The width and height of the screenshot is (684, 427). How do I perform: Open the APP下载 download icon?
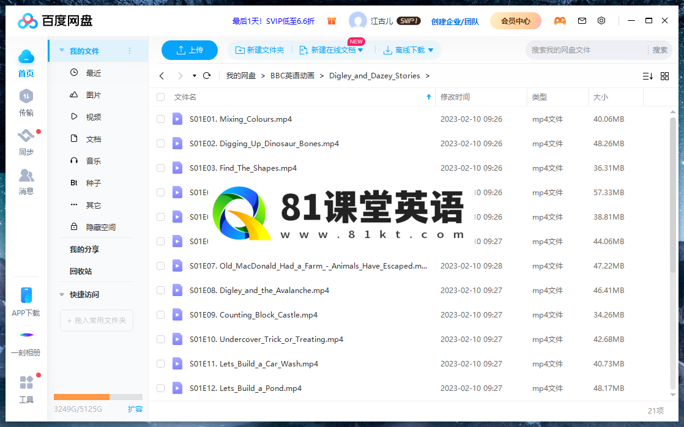pyautogui.click(x=26, y=295)
